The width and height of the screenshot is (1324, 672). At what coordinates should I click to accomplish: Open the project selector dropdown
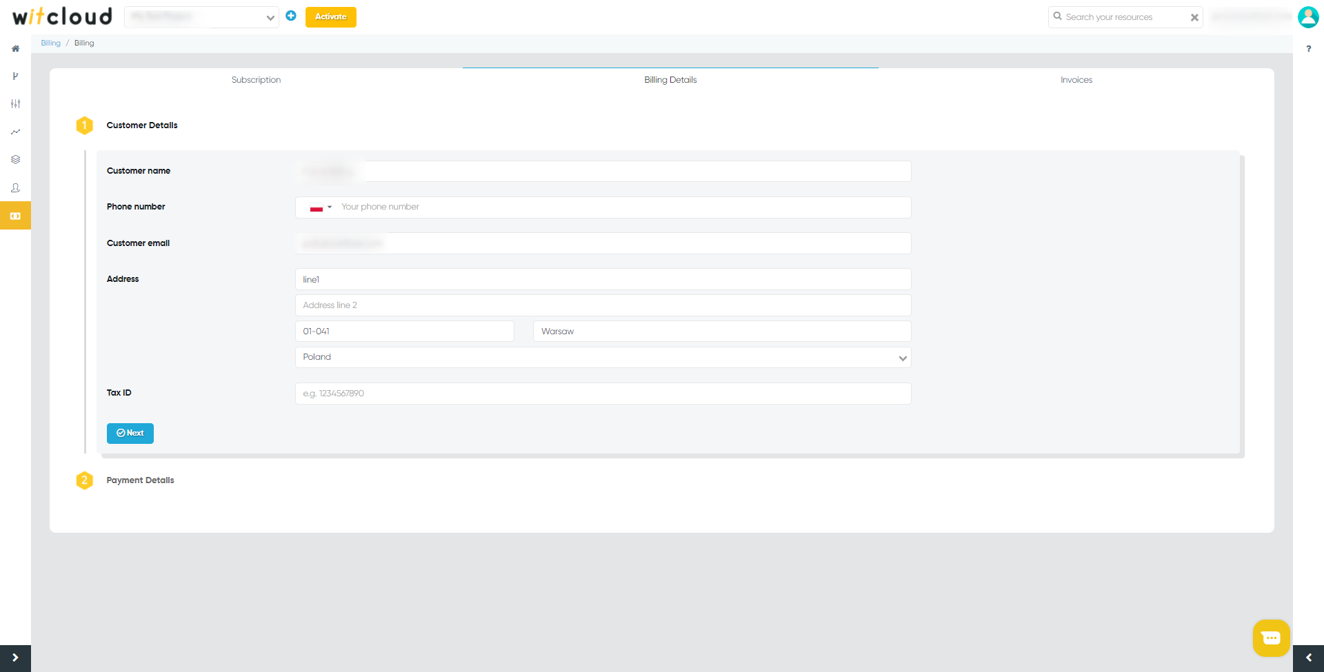201,17
